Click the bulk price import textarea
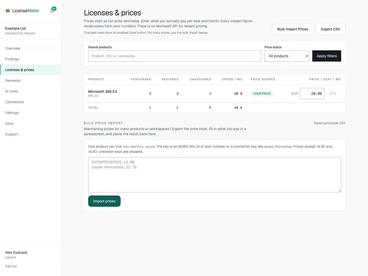Viewport: 368px width, 276px height. pyautogui.click(x=215, y=175)
